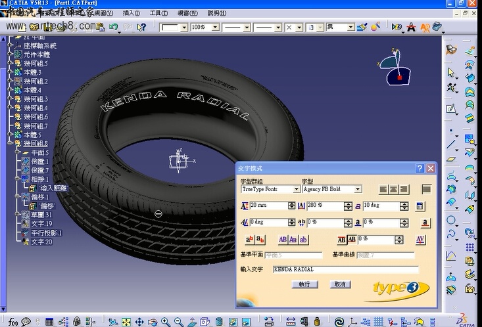Click the Undo arrow in the top toolbar
This screenshot has width=482, height=327.
tap(113, 27)
